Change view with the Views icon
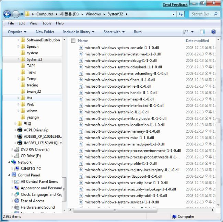This screenshot has width=223, height=222. pyautogui.click(x=186, y=32)
